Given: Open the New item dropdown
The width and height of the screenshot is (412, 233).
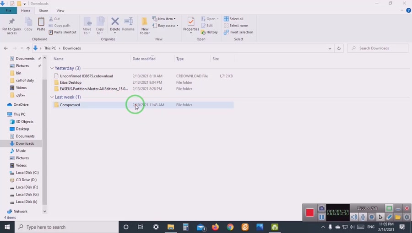Looking at the screenshot, I should tap(164, 19).
